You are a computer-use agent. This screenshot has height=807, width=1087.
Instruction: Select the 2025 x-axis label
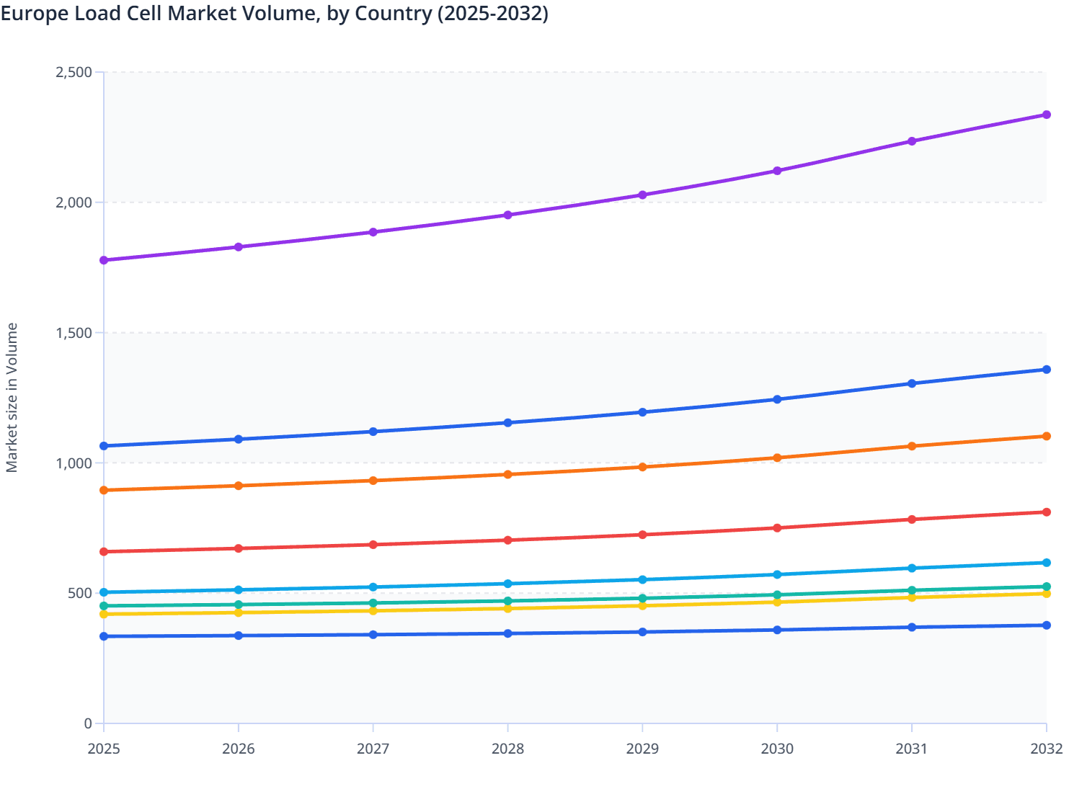[104, 749]
